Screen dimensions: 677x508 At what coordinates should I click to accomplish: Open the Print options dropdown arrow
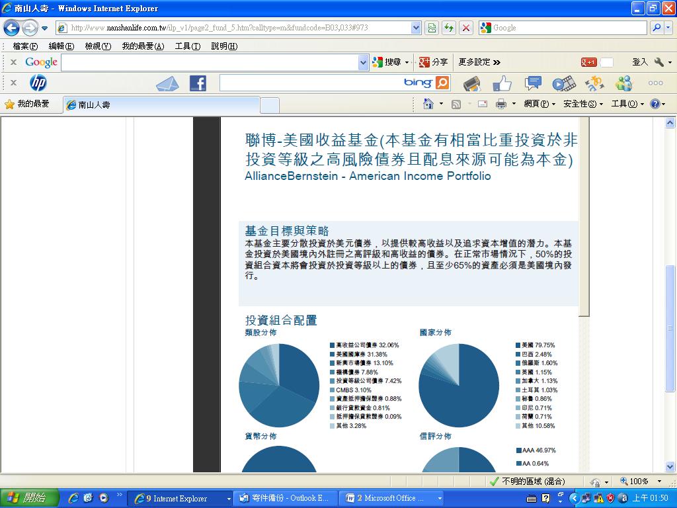tap(514, 104)
